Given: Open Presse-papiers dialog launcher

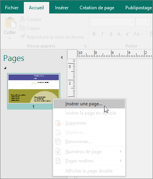Looking at the screenshot, I should [85, 46].
